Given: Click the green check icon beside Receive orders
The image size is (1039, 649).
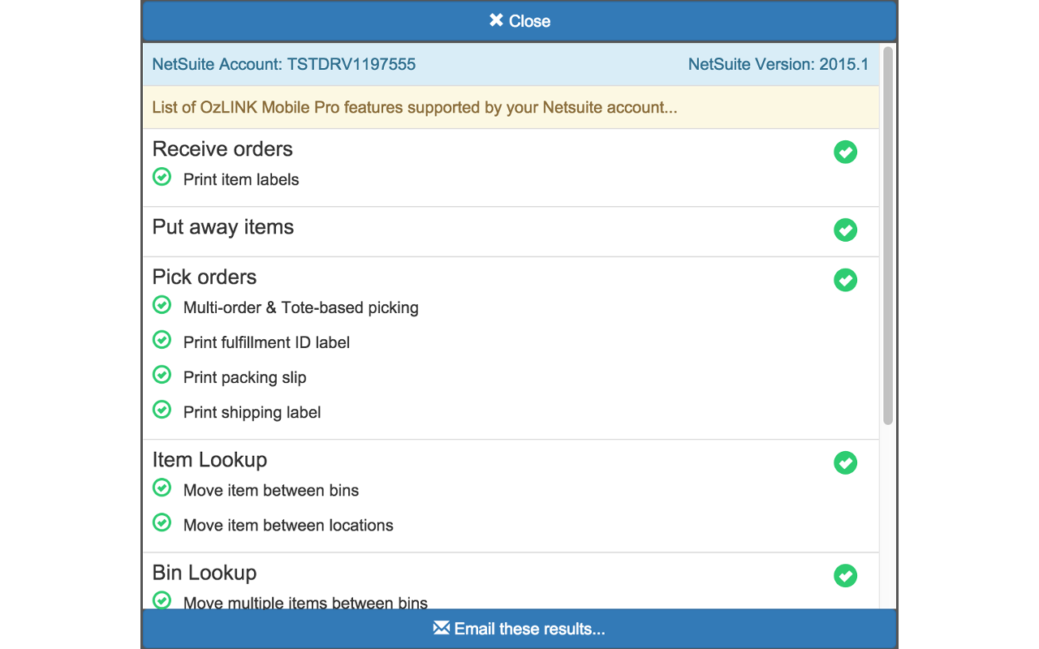Looking at the screenshot, I should pyautogui.click(x=845, y=152).
